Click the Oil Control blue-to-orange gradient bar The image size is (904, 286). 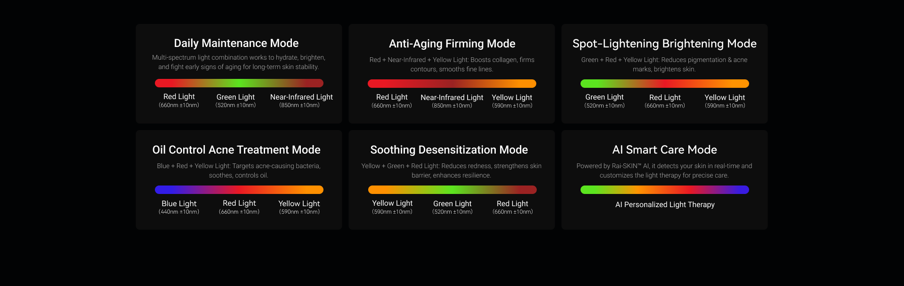[239, 190]
